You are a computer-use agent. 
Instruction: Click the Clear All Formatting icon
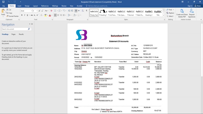tap(51, 11)
